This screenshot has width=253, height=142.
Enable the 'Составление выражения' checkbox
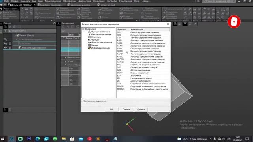tap(82, 101)
